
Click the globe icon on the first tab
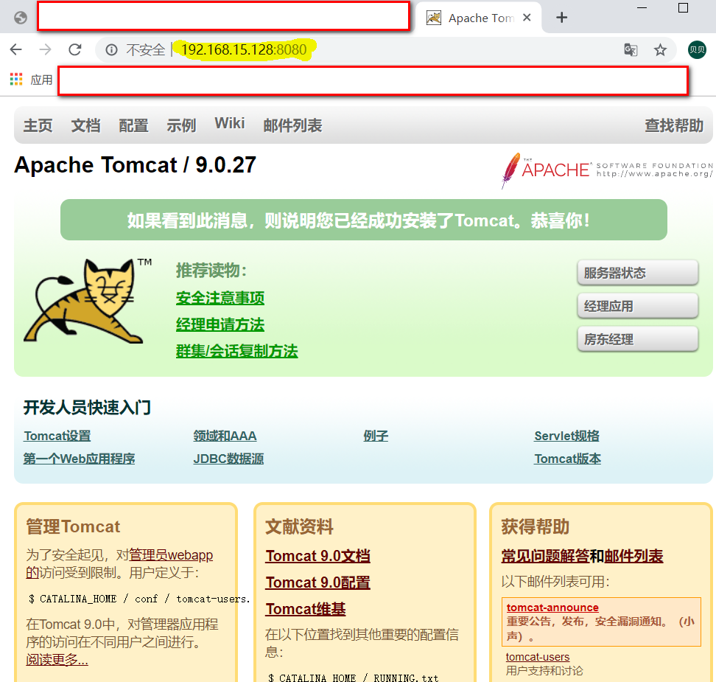coord(20,18)
